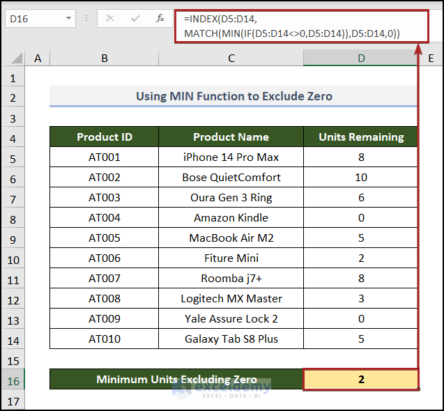Select cell AT007
This screenshot has height=411, width=444.
coord(105,278)
